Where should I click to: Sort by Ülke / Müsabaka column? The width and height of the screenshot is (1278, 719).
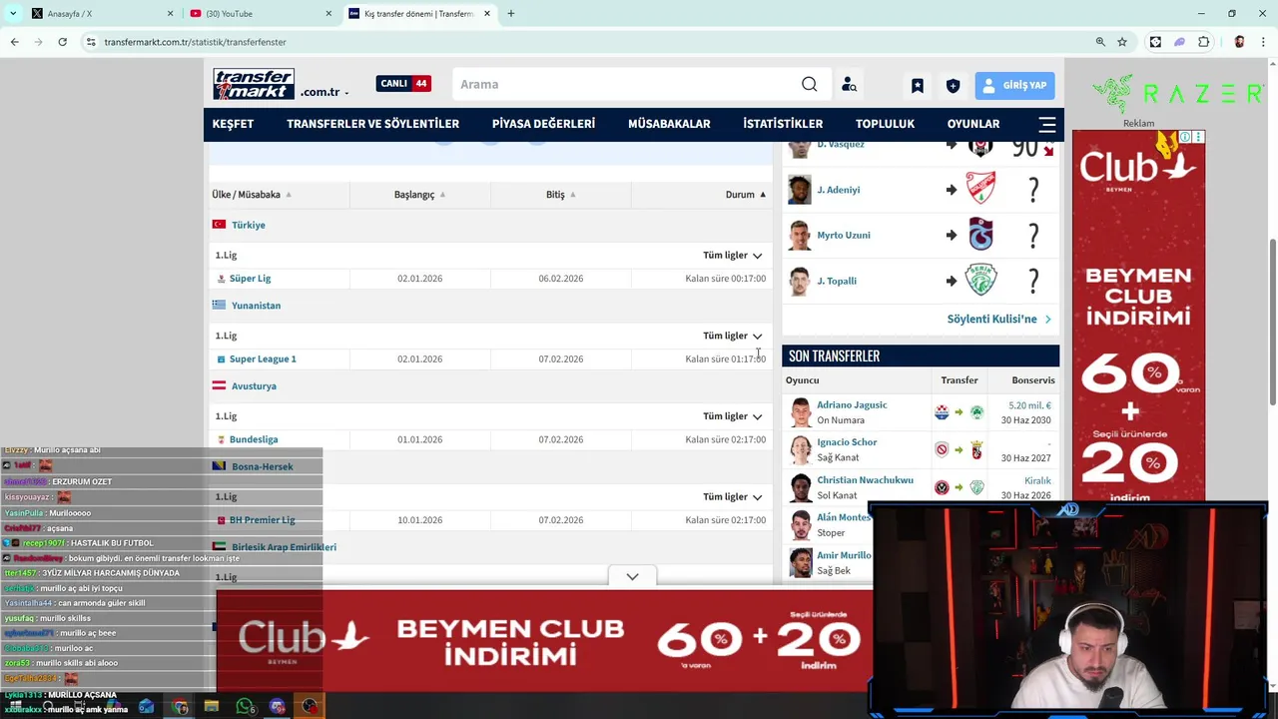(x=252, y=195)
